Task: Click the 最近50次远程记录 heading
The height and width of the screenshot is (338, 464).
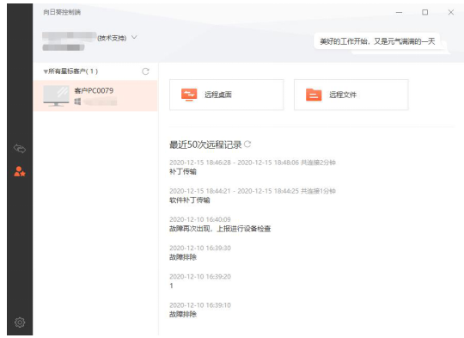Action: click(x=205, y=144)
